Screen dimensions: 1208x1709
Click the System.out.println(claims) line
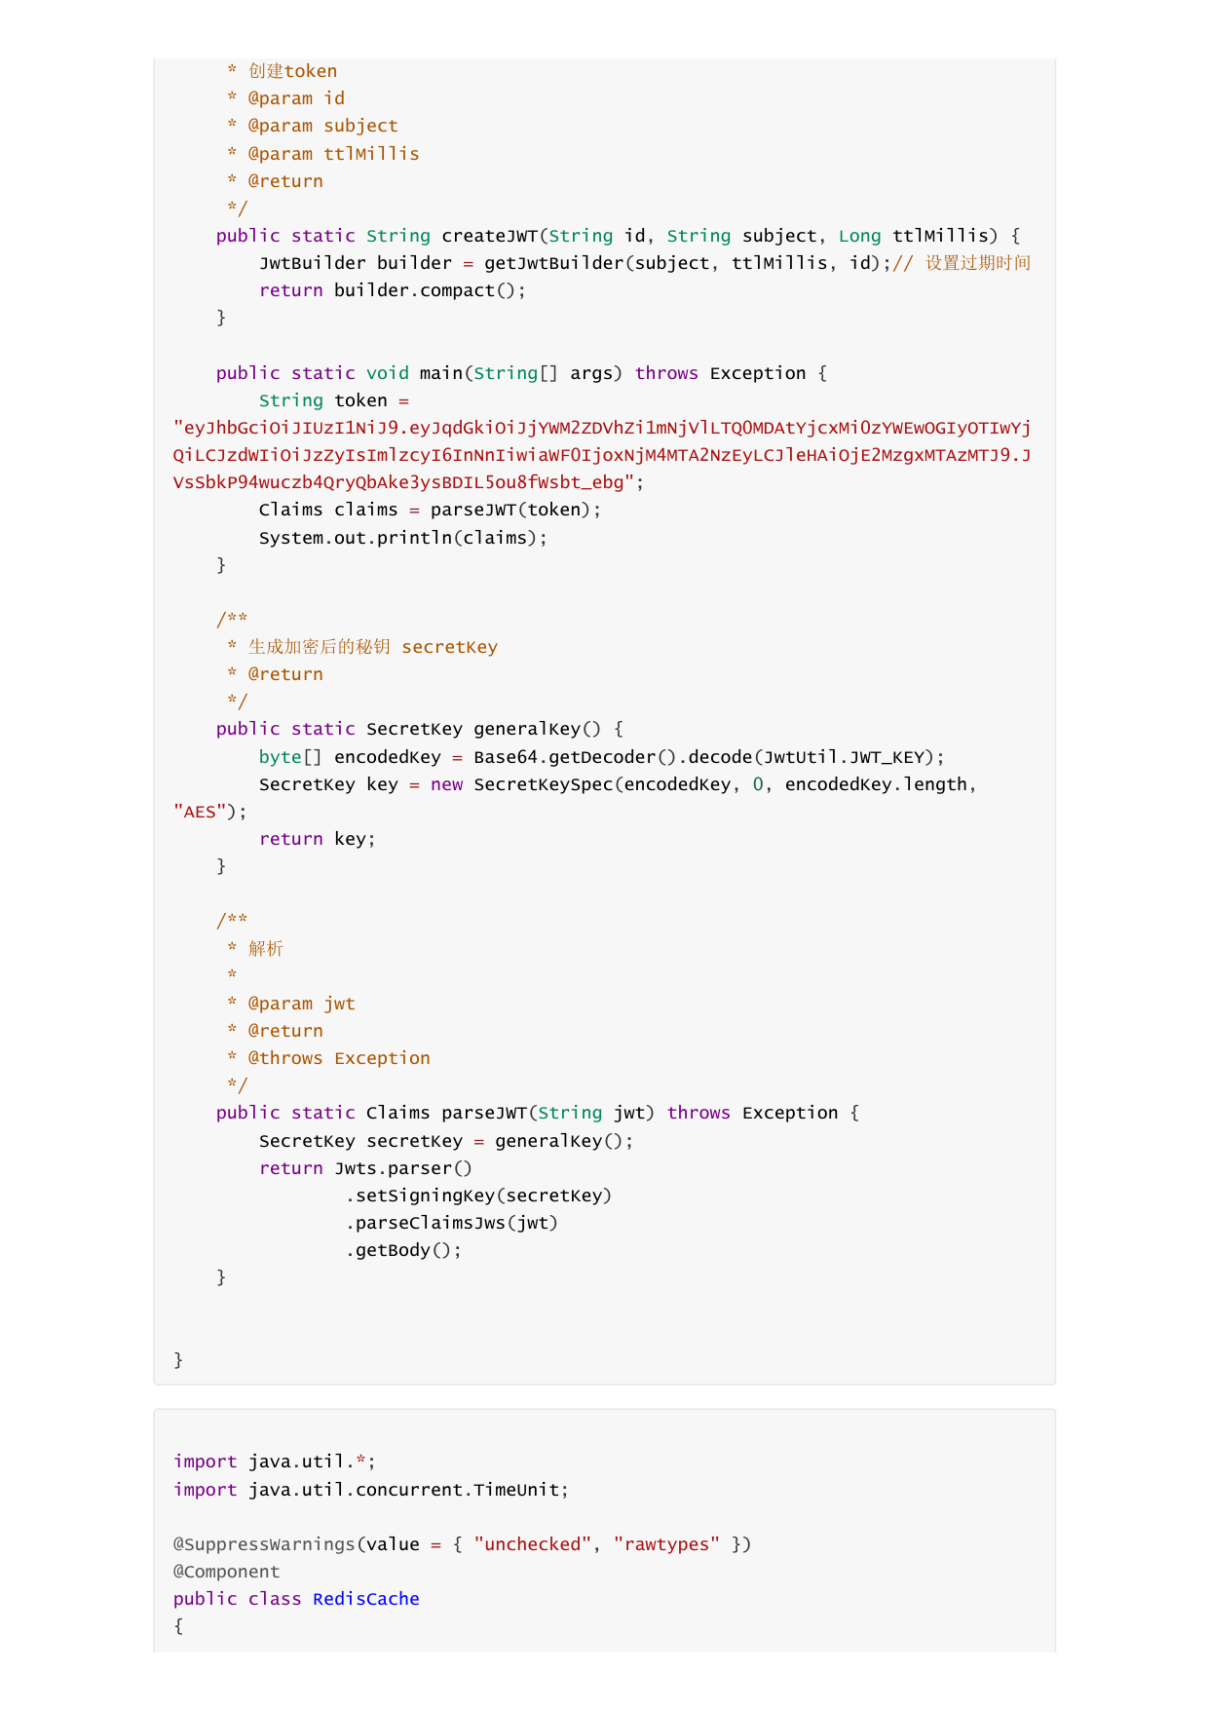403,538
